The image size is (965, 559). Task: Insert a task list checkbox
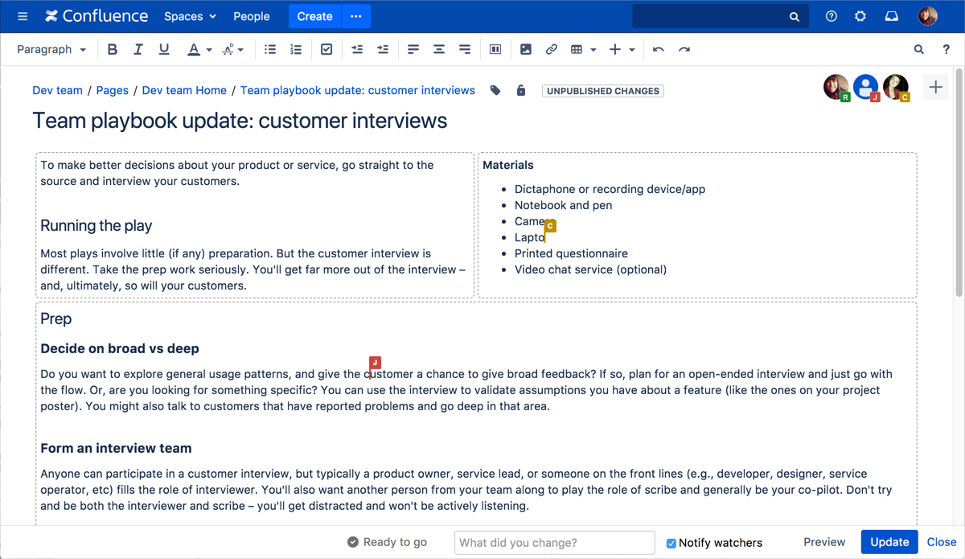pos(326,49)
